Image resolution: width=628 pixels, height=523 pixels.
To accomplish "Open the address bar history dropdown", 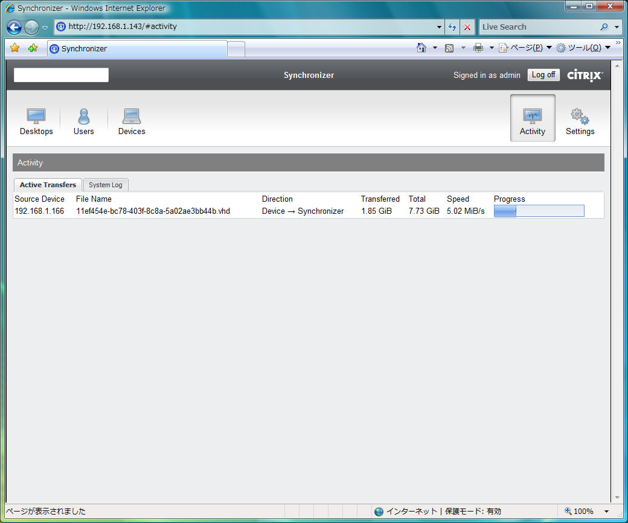I will (439, 27).
